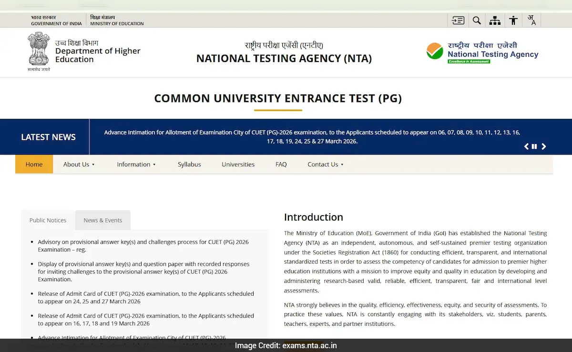The image size is (572, 352).
Task: Switch to the News & Events tab
Action: [x=102, y=220]
